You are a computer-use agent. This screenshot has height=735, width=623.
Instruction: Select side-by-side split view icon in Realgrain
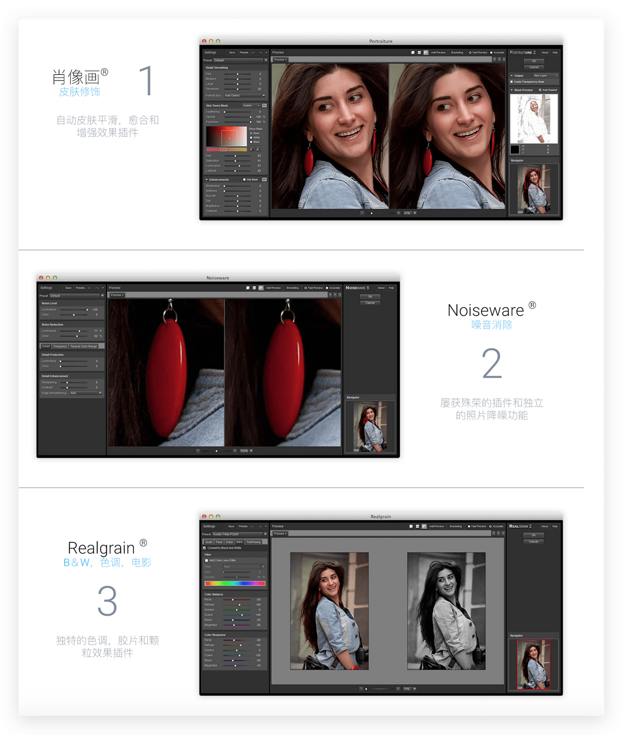tap(424, 526)
